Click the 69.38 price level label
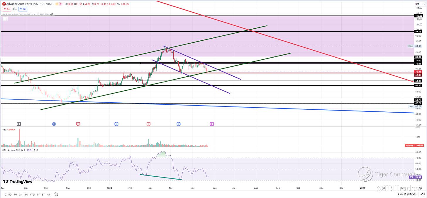427x198 pixels. click(x=418, y=75)
